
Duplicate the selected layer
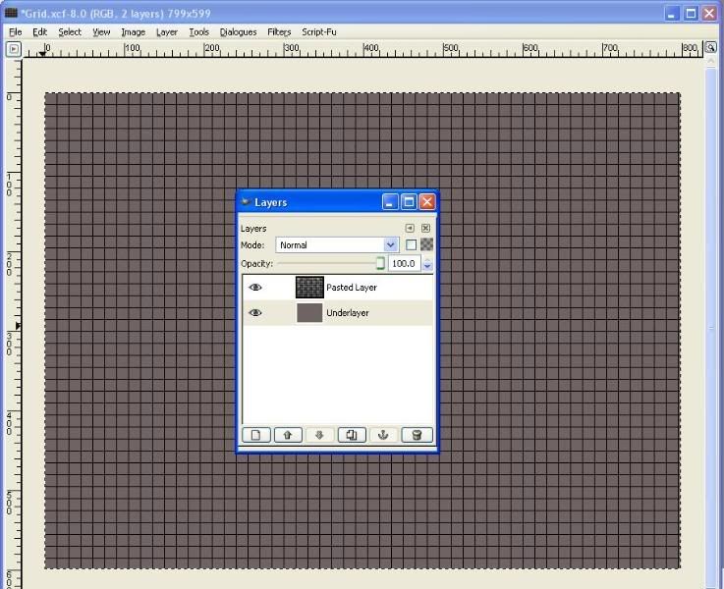pyautogui.click(x=352, y=435)
